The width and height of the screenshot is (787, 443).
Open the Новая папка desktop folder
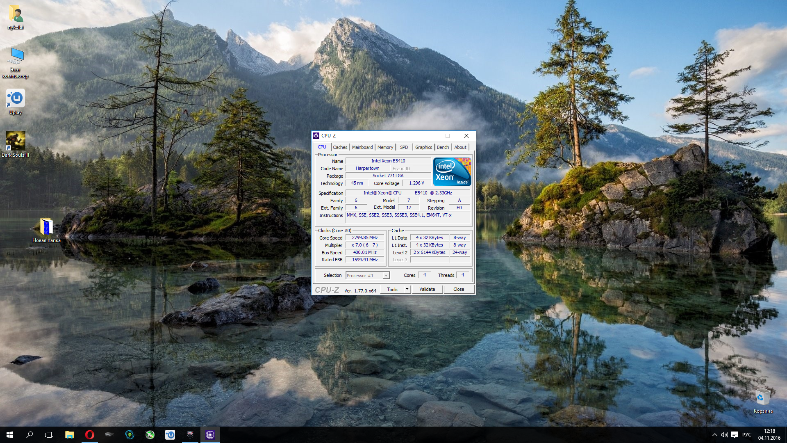[x=46, y=227]
